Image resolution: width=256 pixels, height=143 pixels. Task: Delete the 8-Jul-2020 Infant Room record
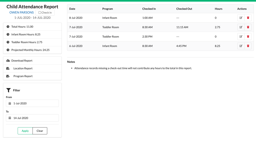pos(248,18)
